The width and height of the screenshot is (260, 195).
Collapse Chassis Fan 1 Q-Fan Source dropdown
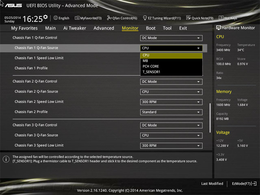[x=171, y=48]
